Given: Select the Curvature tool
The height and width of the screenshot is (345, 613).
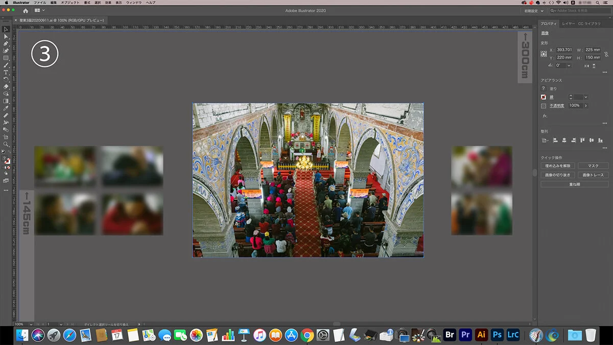Looking at the screenshot, I should [x=6, y=51].
